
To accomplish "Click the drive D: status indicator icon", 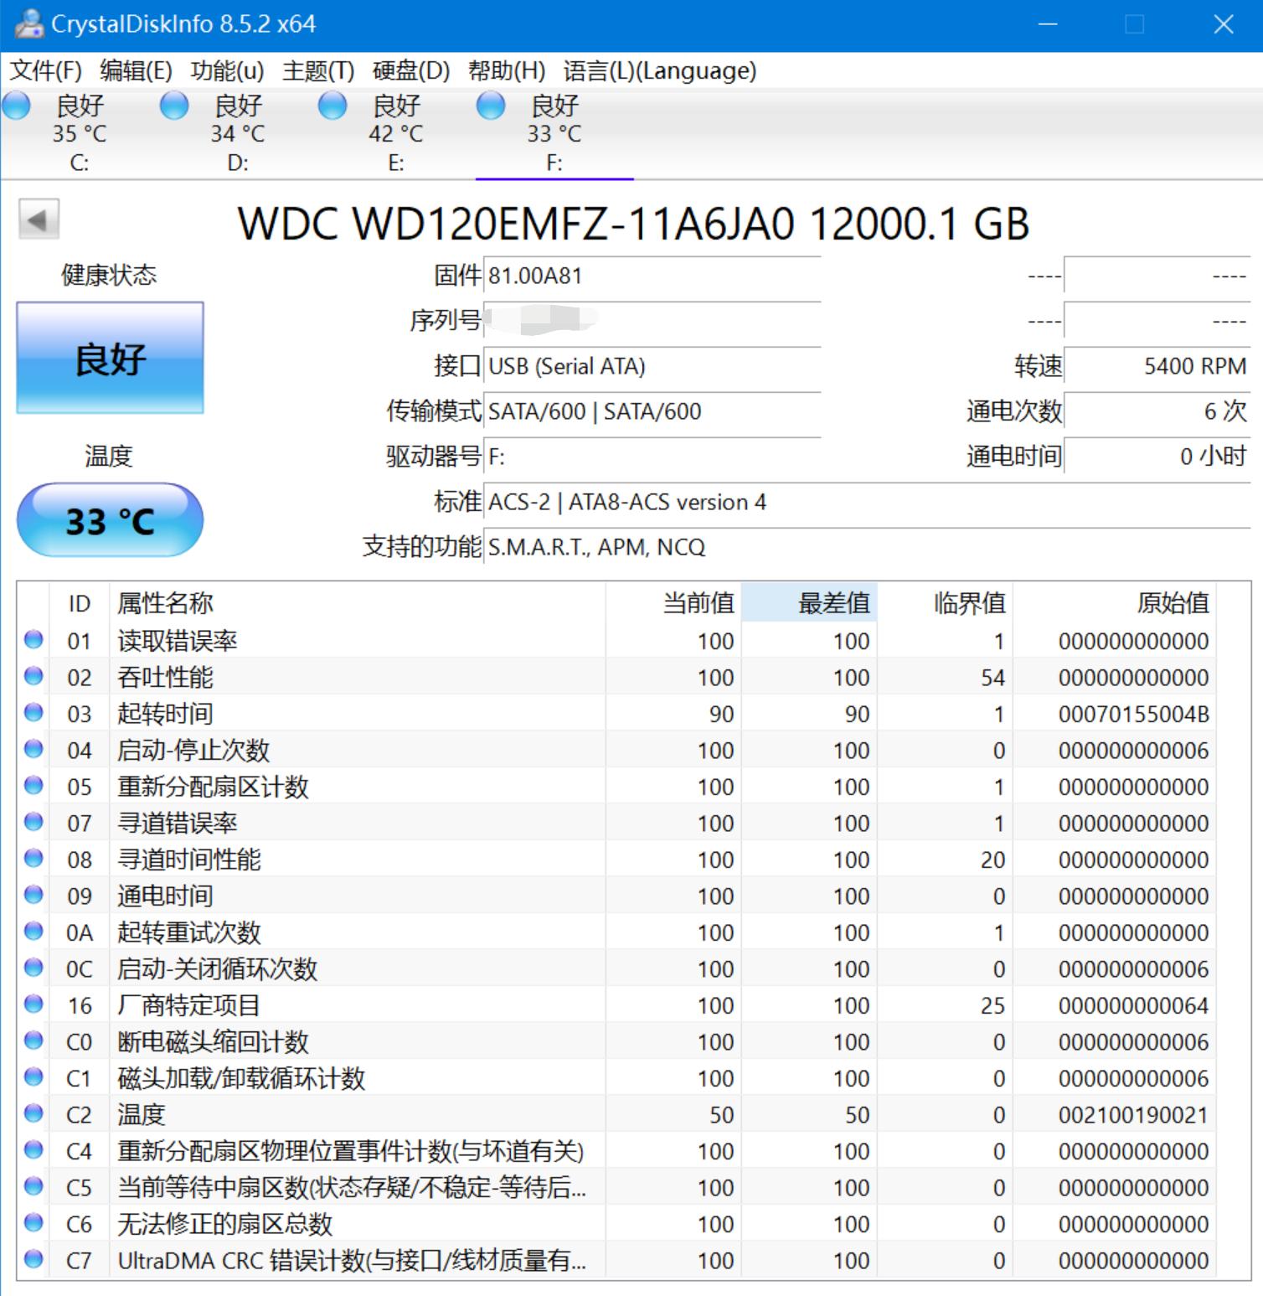I will [x=173, y=106].
